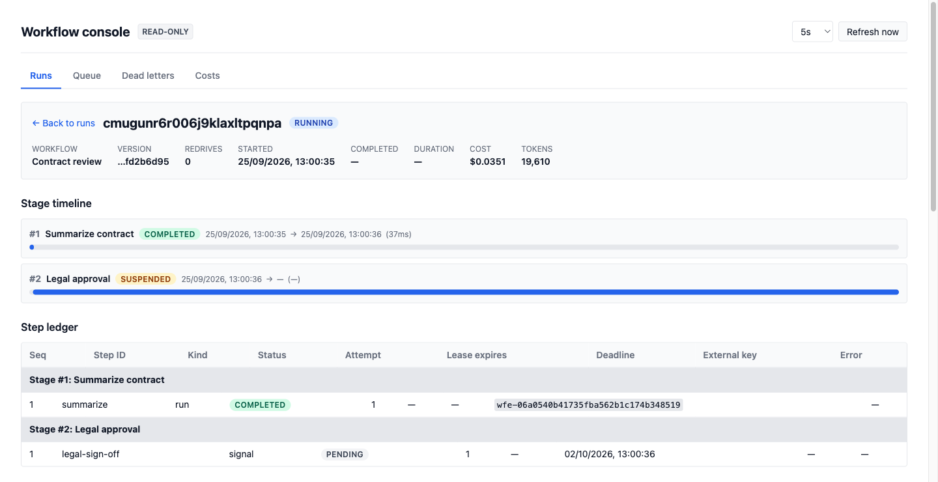The width and height of the screenshot is (938, 482).
Task: Click the COMPLETED badge in summarize row
Action: coord(260,404)
